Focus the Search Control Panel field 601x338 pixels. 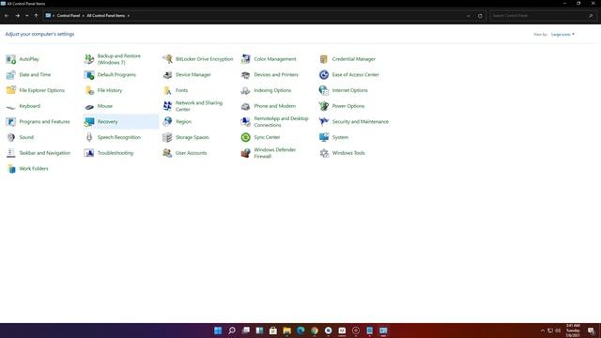coord(543,16)
